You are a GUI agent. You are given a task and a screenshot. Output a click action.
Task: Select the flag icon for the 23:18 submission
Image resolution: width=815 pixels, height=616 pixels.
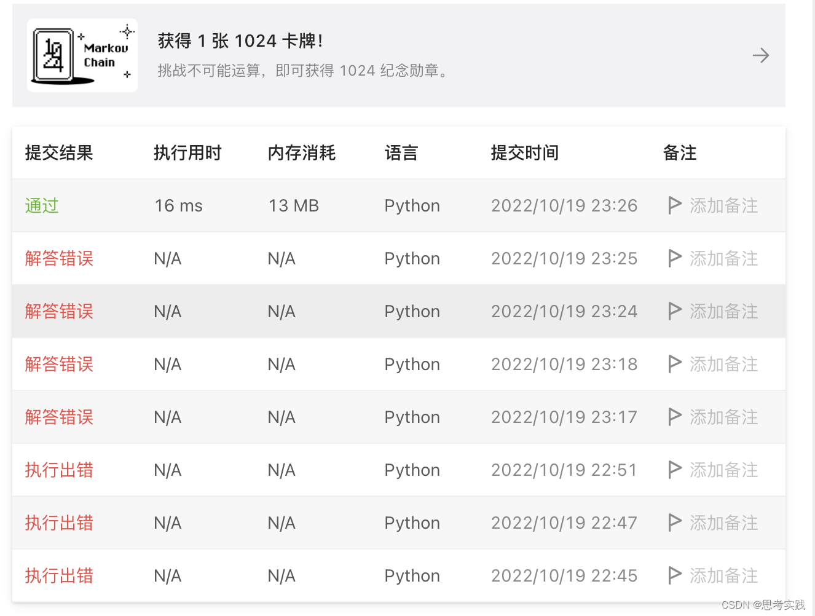[675, 364]
